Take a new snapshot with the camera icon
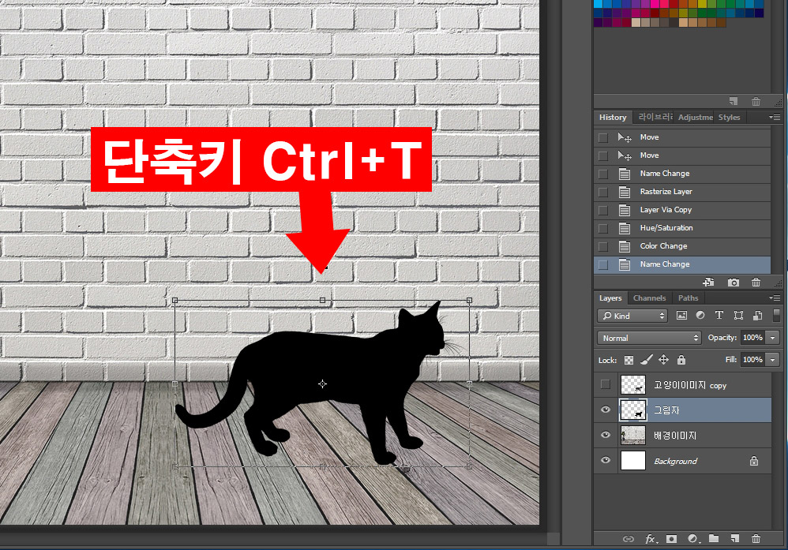 733,282
